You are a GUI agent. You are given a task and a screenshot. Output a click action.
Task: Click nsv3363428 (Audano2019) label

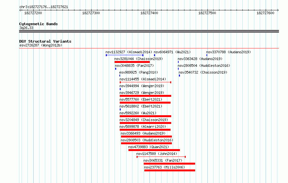[200, 59]
